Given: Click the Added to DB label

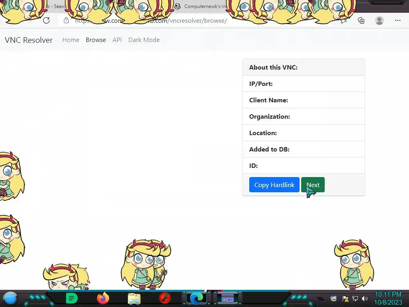Looking at the screenshot, I should point(269,150).
